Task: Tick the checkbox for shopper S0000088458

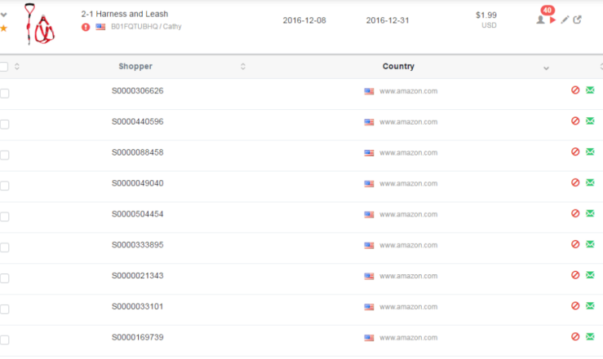Action: coord(4,155)
